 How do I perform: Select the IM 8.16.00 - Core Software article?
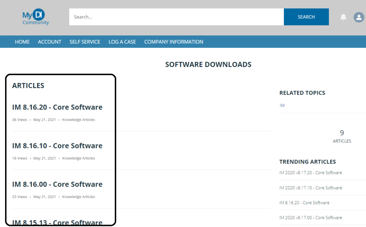point(57,184)
